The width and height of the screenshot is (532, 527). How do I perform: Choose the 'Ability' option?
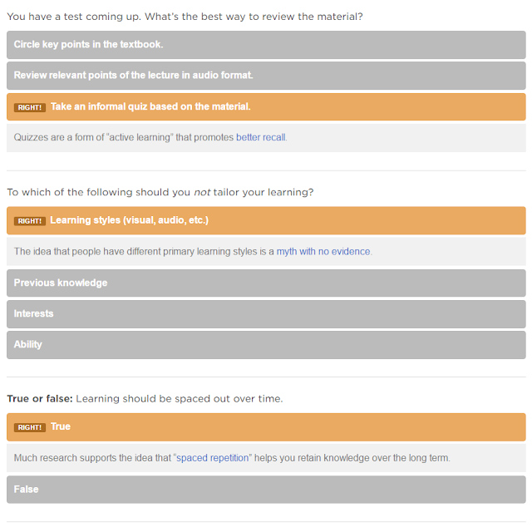pyautogui.click(x=266, y=345)
